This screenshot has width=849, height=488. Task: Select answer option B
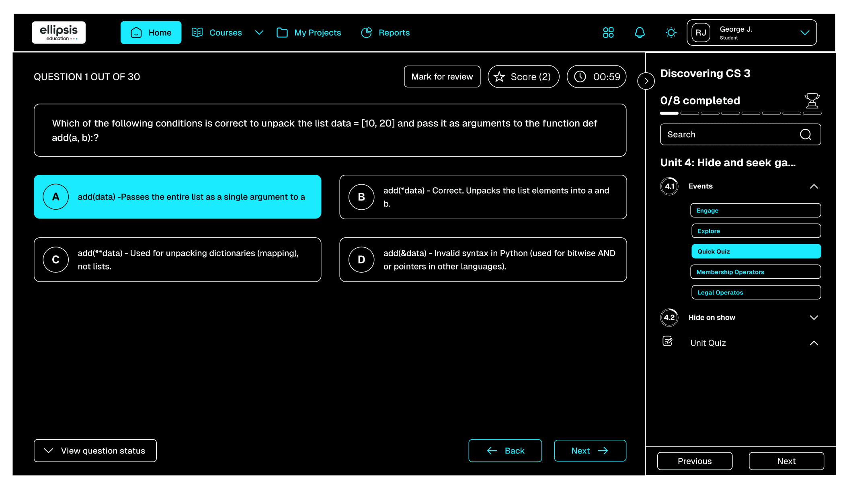tap(483, 197)
